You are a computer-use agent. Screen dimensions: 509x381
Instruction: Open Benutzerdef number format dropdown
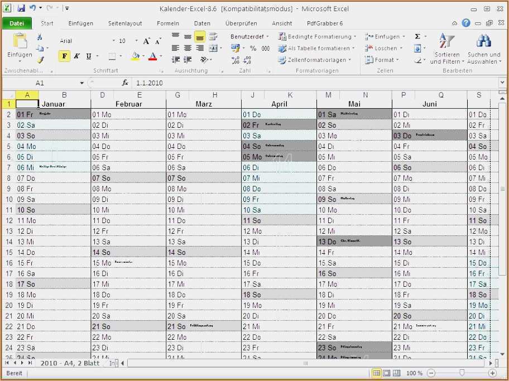[267, 36]
